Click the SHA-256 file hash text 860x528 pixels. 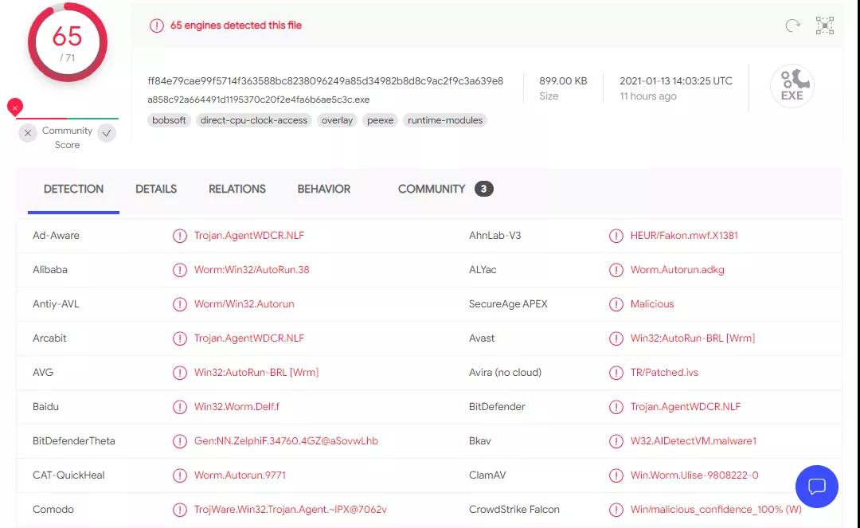coord(325,81)
